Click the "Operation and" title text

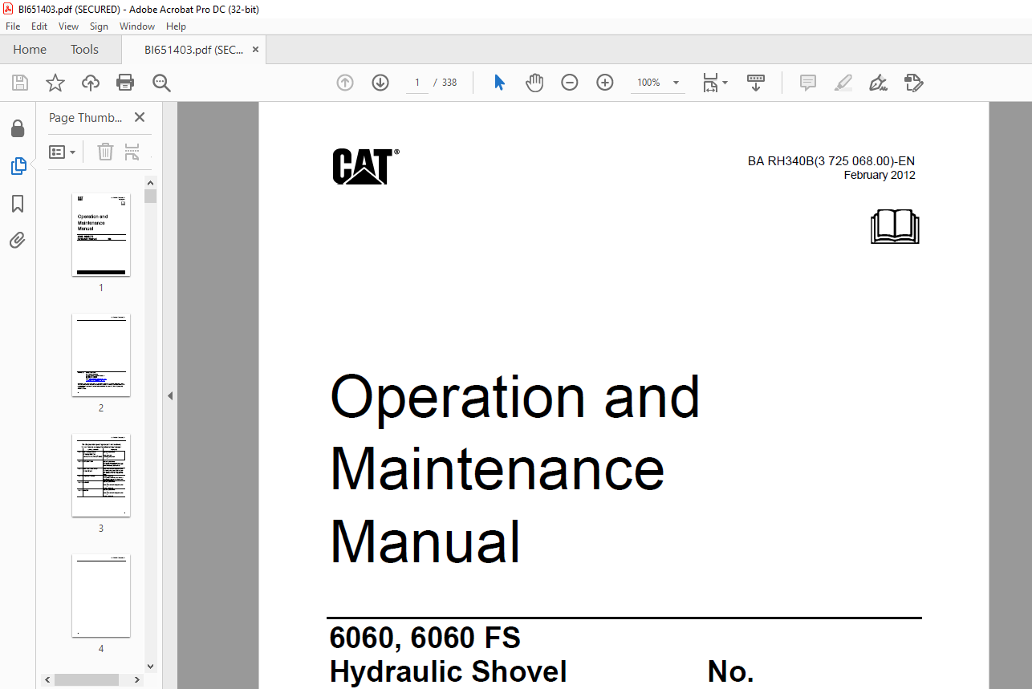515,396
